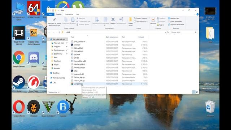Open the Delete dropdown arrow
Screen dimensions: 231x130
[x=113, y=25]
